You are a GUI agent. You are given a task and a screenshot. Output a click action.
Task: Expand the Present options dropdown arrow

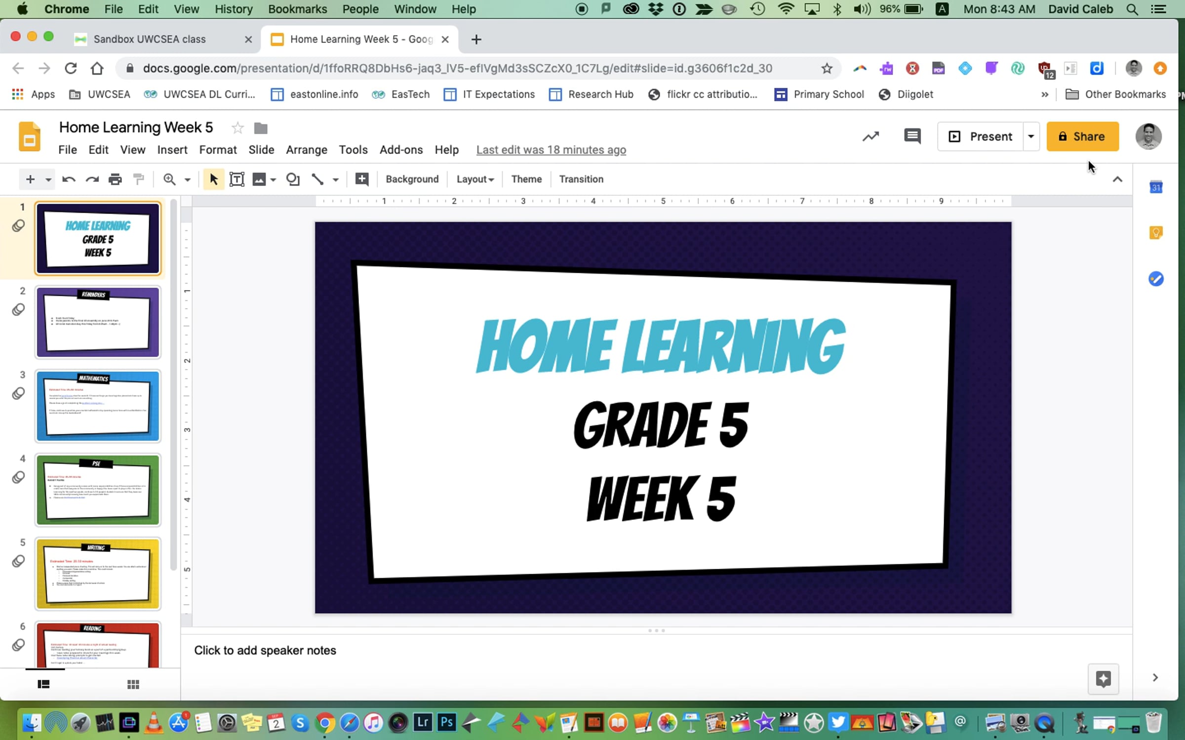point(1031,136)
